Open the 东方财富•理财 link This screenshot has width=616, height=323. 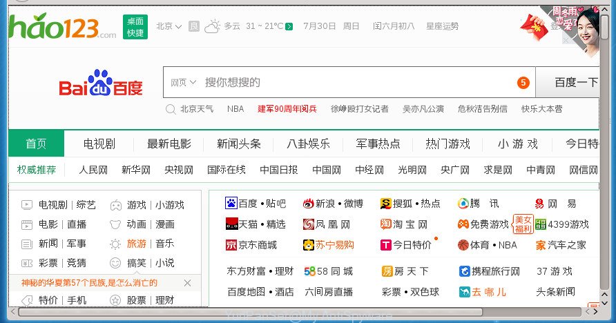pyautogui.click(x=260, y=271)
